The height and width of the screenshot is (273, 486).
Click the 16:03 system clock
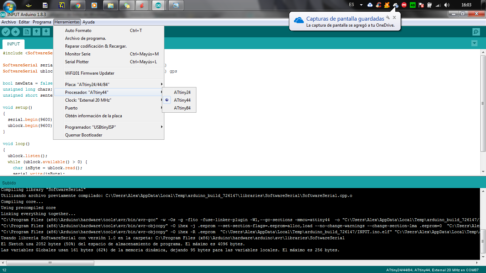466,5
